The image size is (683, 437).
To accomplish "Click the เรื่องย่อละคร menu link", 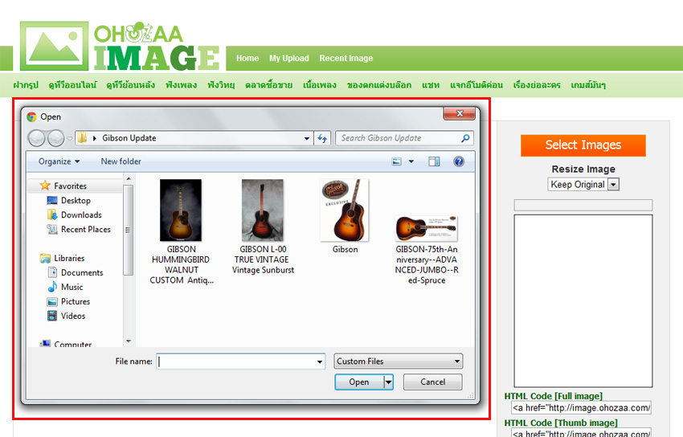I will [537, 85].
